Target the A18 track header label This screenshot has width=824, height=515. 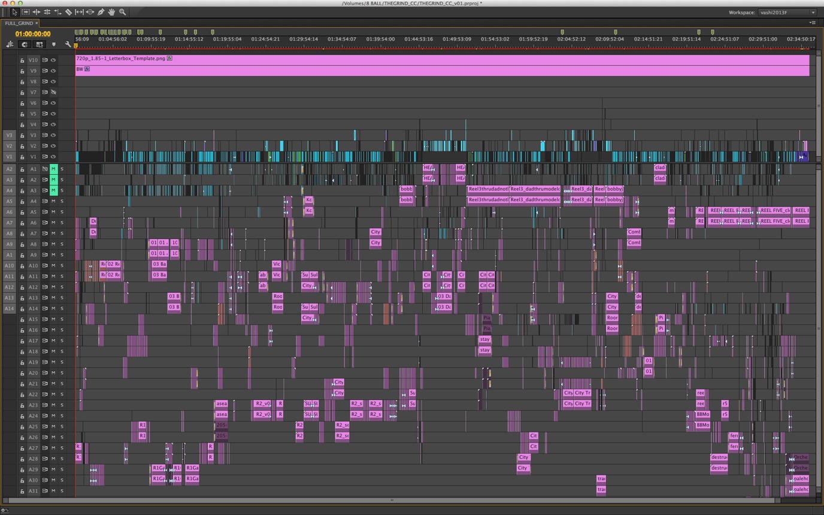(34, 351)
